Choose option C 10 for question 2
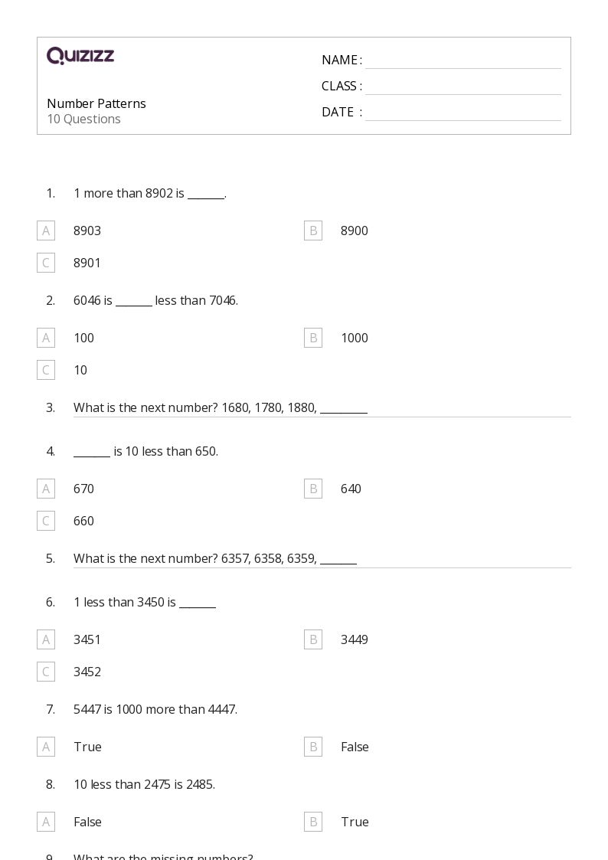The height and width of the screenshot is (860, 608). pos(46,370)
